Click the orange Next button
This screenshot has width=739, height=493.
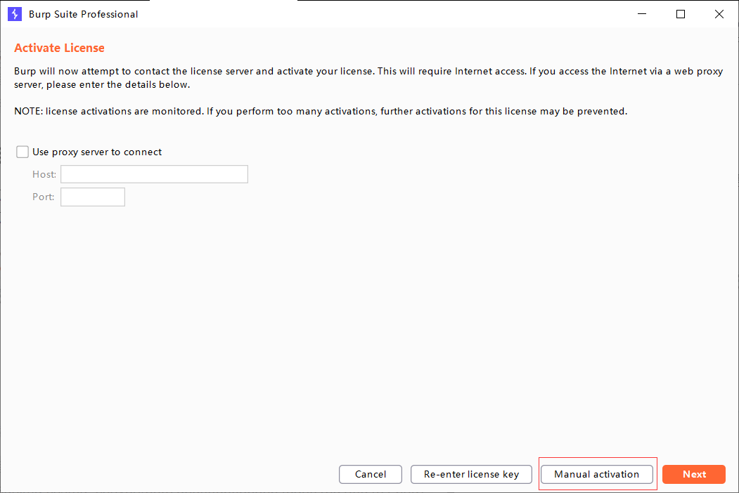tap(694, 474)
